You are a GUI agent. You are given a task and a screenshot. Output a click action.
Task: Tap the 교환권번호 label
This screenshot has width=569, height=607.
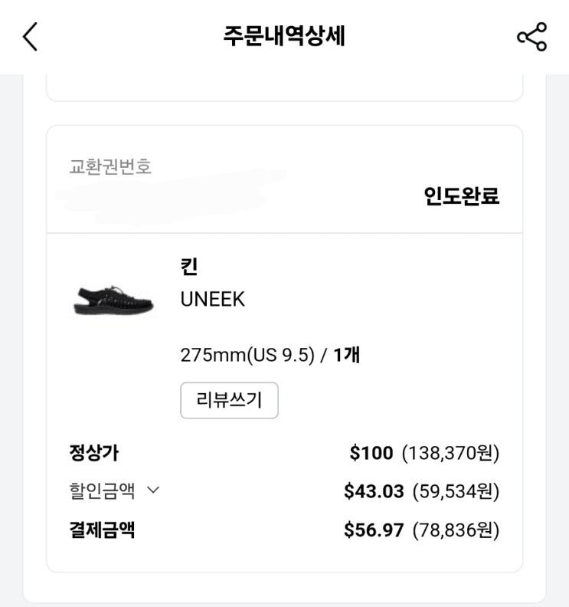click(x=110, y=166)
